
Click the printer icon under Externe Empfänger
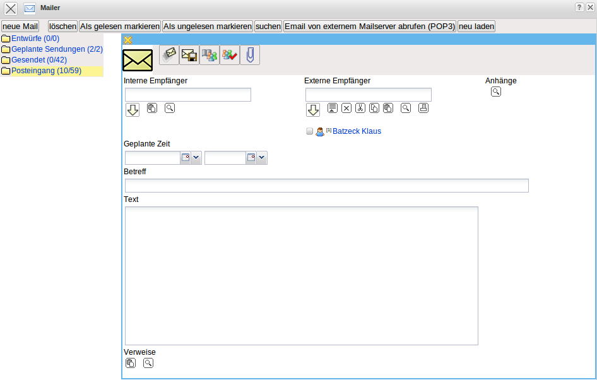(x=423, y=108)
